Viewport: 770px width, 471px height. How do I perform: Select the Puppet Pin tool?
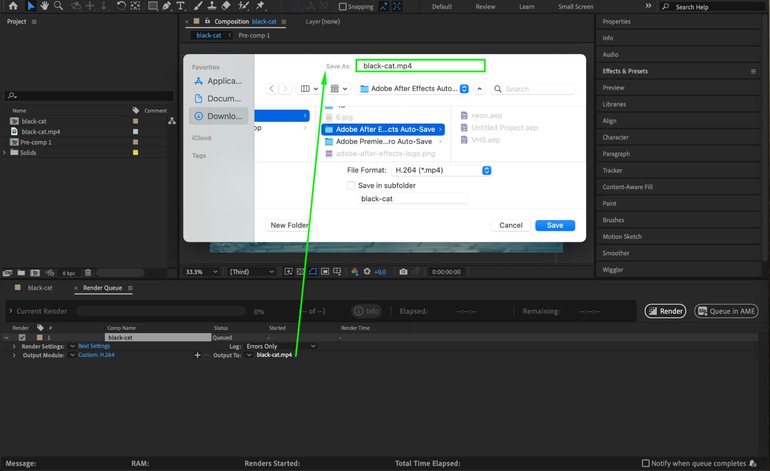(260, 6)
